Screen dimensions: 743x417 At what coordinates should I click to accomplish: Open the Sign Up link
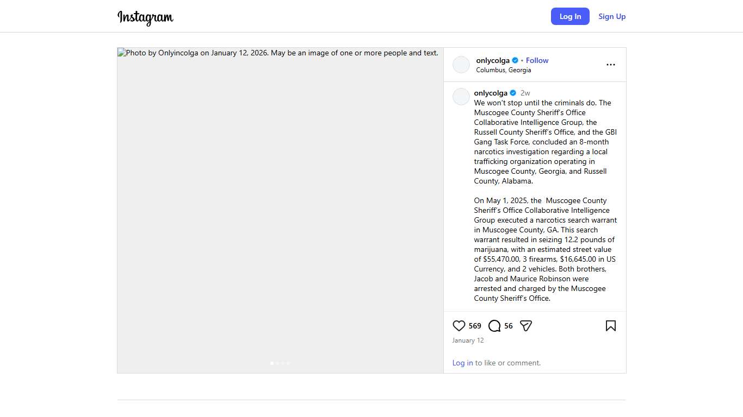click(612, 16)
